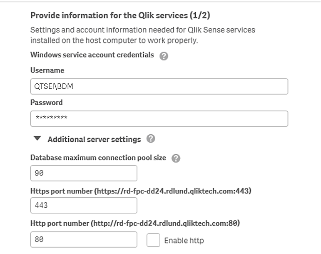
Task: Click the 'Password' field label
Action: point(46,103)
